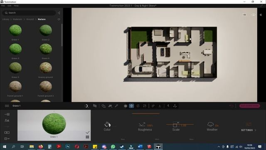This screenshot has width=266, height=150.
Task: Choose the Grass 4 material
Action: coord(46,49)
